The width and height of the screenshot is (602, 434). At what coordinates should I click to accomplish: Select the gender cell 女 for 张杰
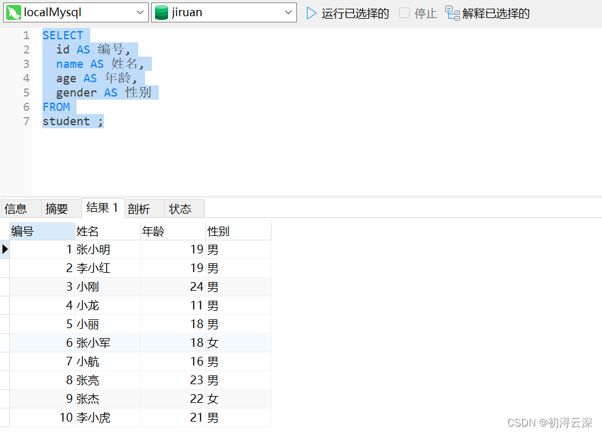(238, 399)
